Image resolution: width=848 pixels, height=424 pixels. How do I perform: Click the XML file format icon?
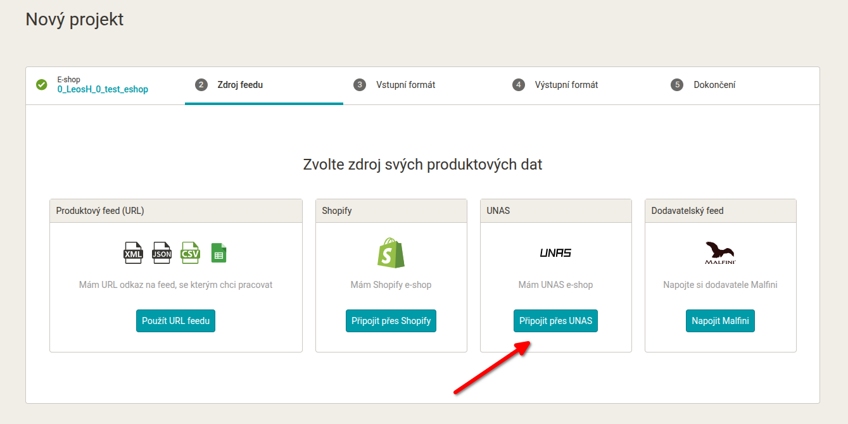[x=133, y=253]
